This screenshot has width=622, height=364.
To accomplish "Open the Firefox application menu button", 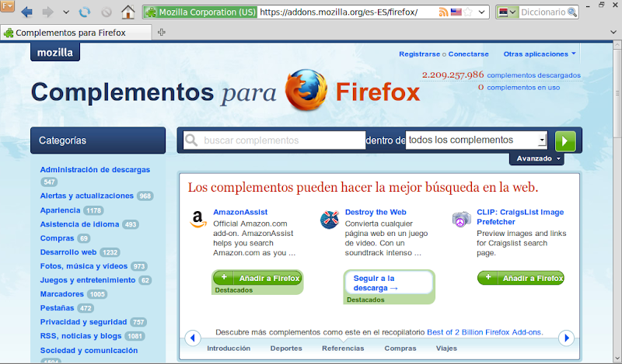I will click(x=8, y=6).
